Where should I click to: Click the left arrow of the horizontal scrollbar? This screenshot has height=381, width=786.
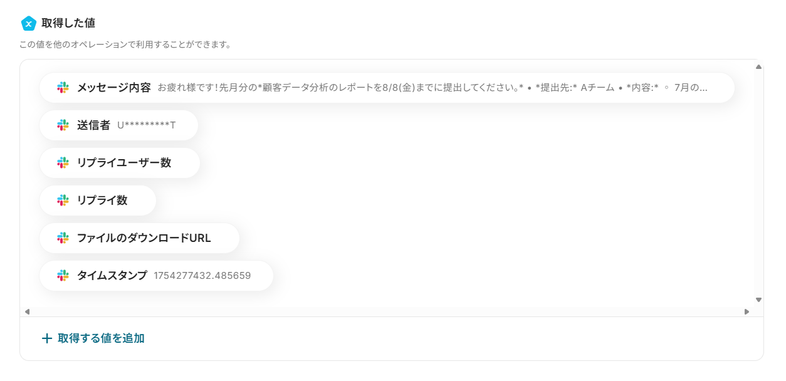point(27,311)
